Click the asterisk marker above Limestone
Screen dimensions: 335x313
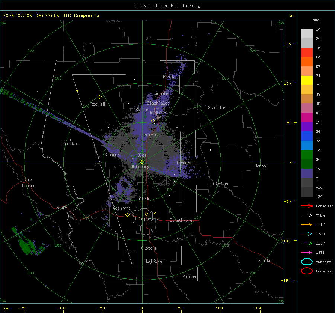pyautogui.click(x=70, y=140)
